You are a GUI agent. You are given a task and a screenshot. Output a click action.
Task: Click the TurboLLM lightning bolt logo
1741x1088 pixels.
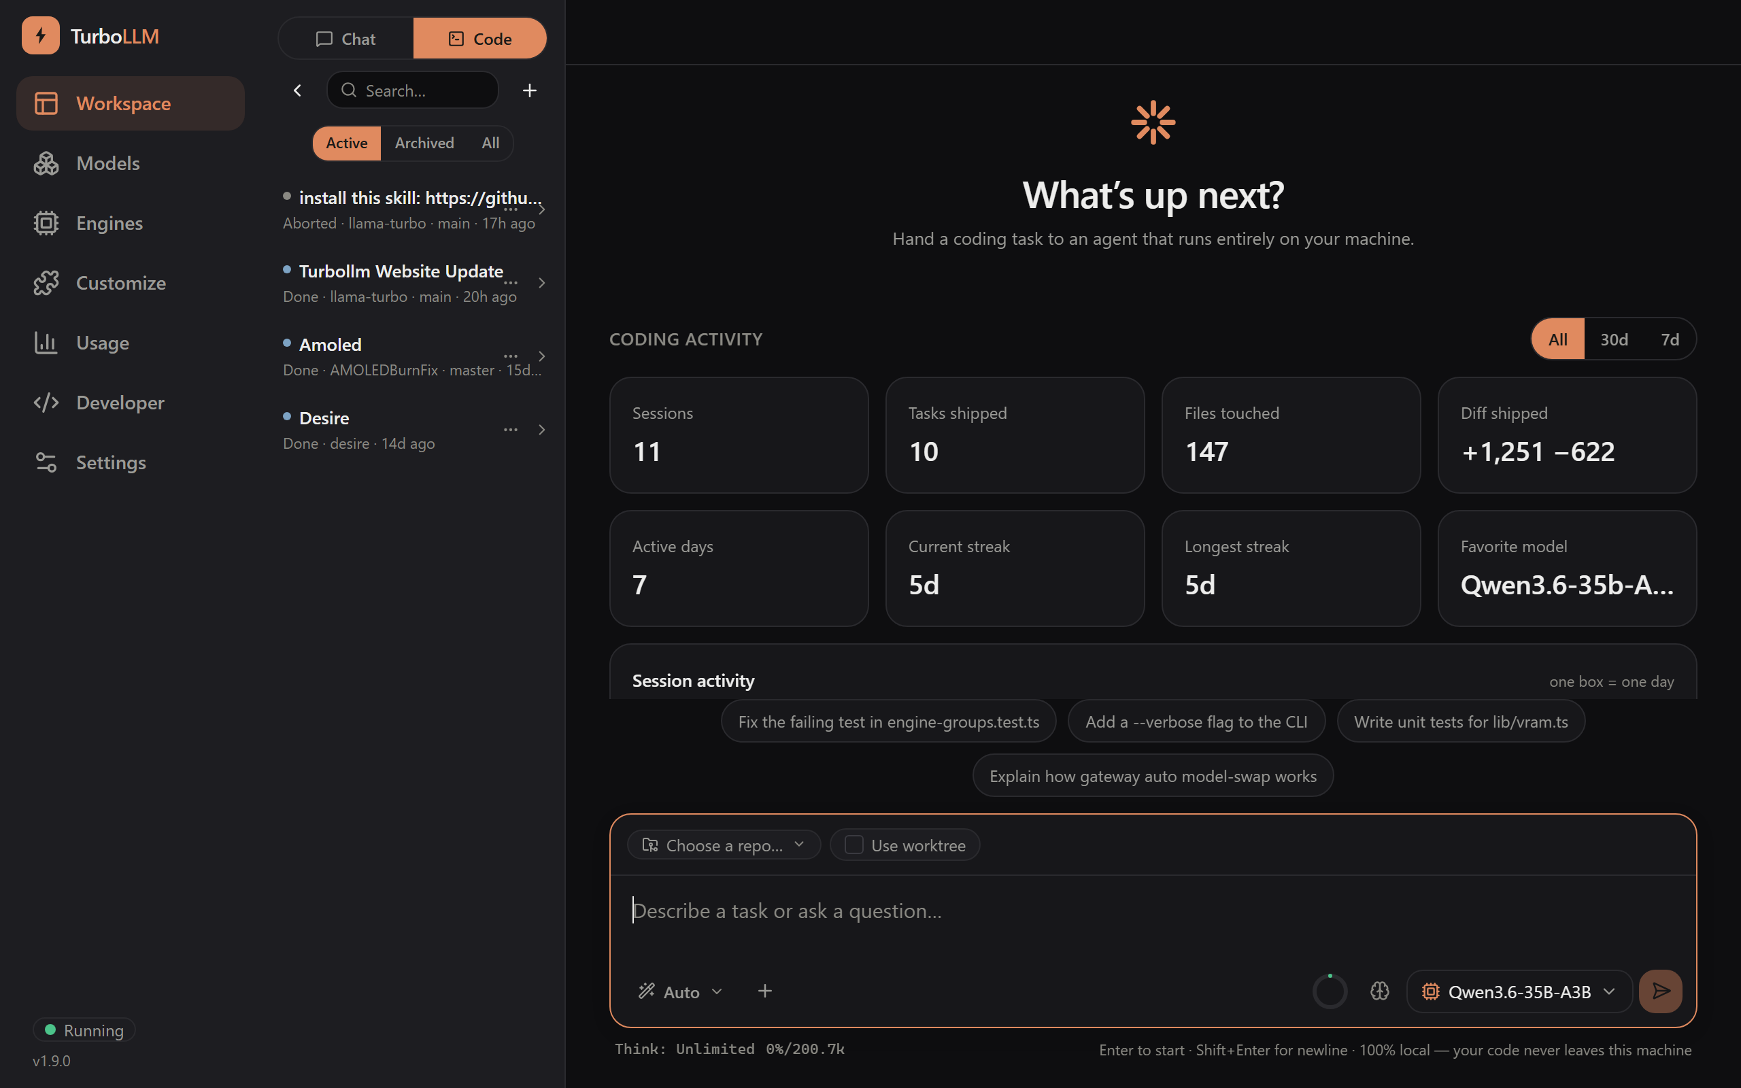pos(40,35)
